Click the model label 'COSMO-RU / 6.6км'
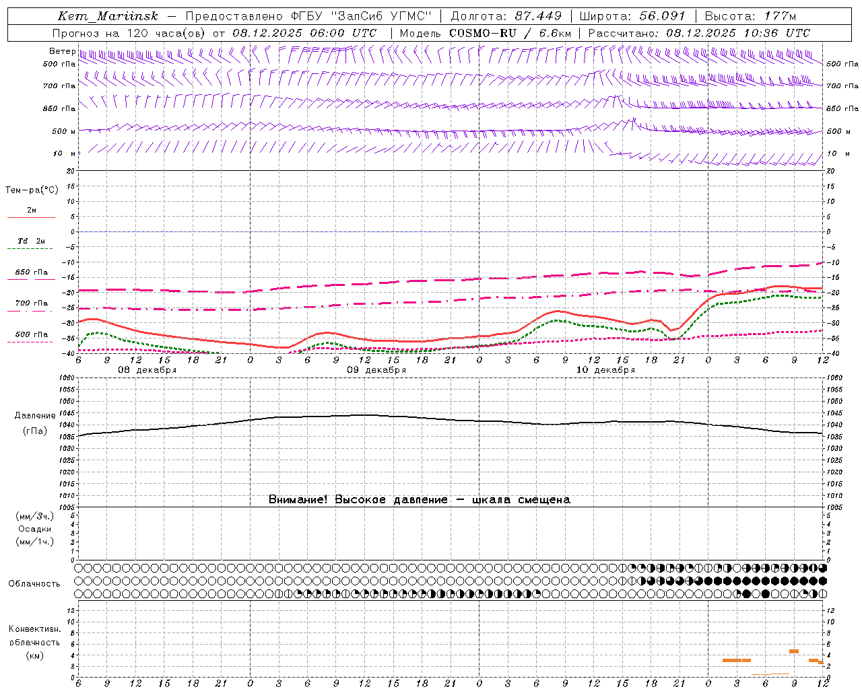 (x=510, y=33)
